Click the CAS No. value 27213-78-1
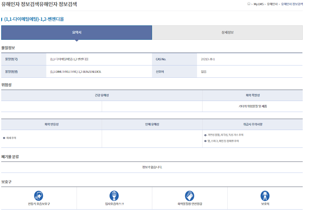 pyautogui.click(x=208, y=59)
